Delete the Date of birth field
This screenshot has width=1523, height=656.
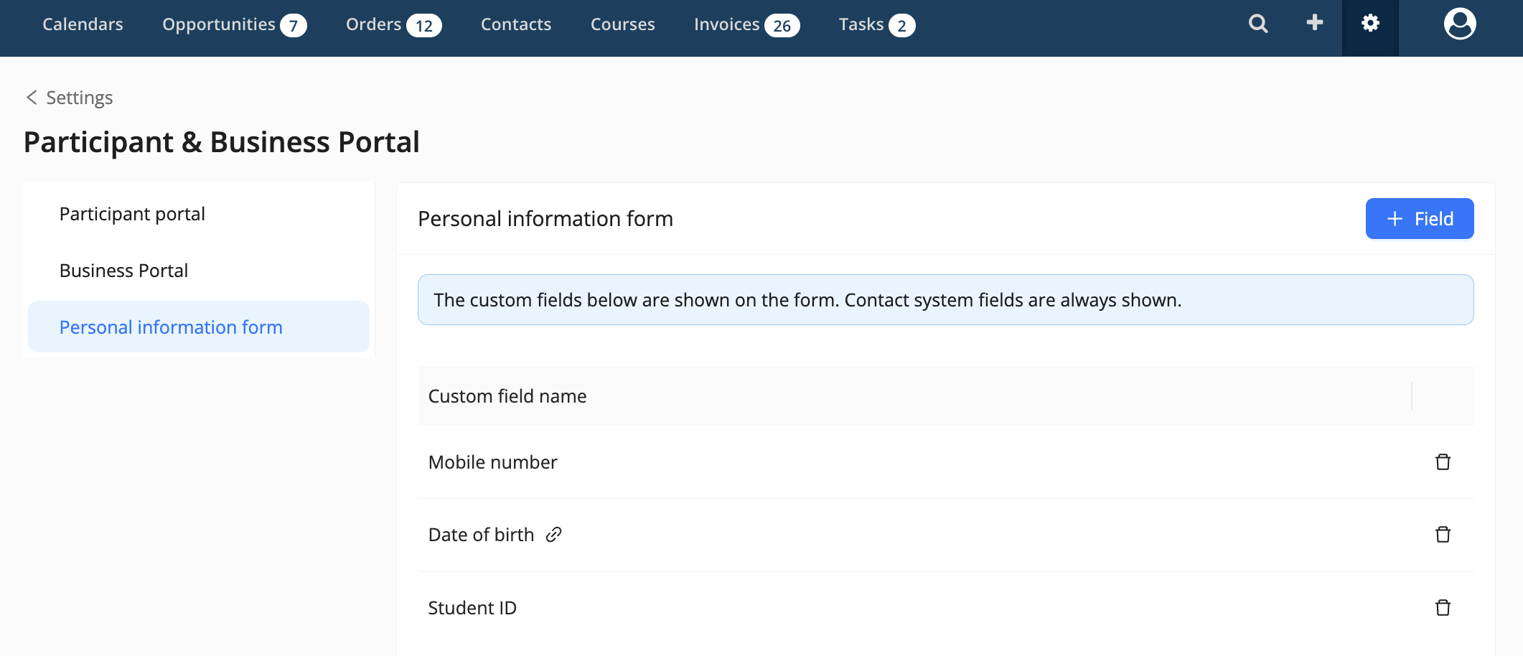click(x=1443, y=535)
